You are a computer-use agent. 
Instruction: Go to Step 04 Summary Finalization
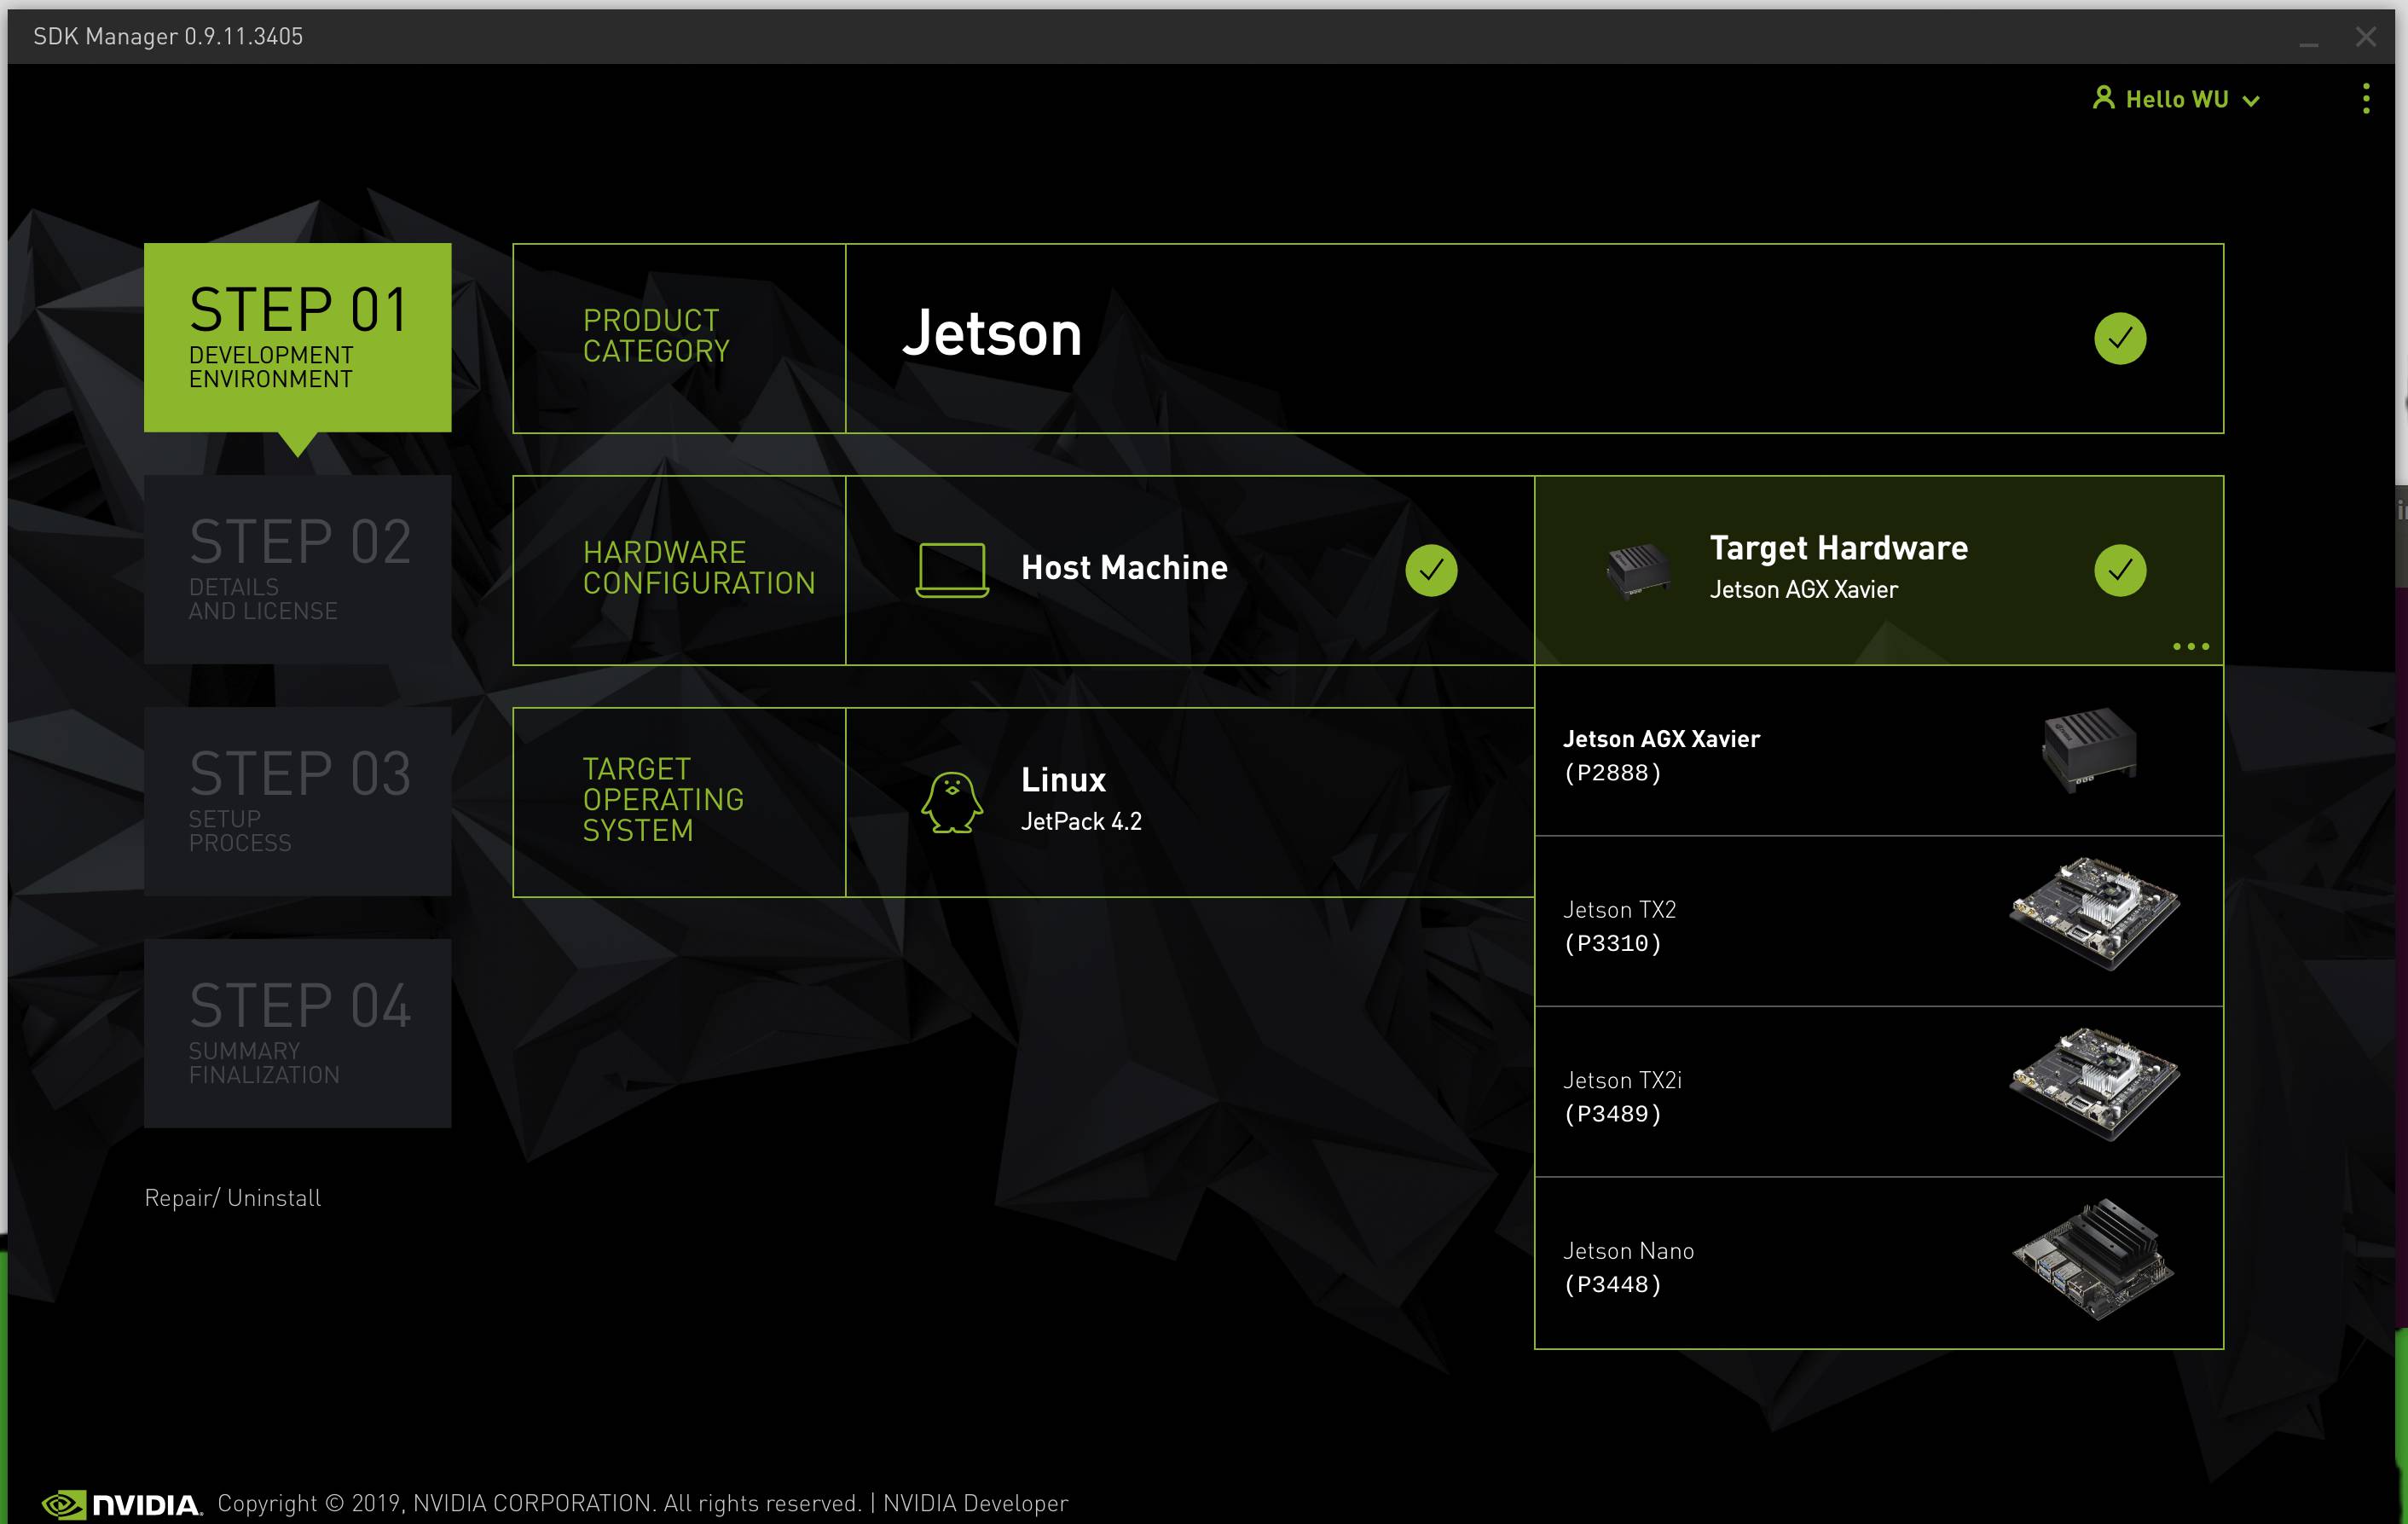(x=298, y=1033)
